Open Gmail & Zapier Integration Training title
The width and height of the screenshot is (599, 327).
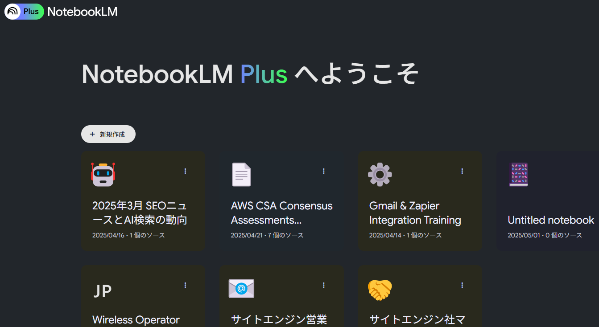(415, 213)
